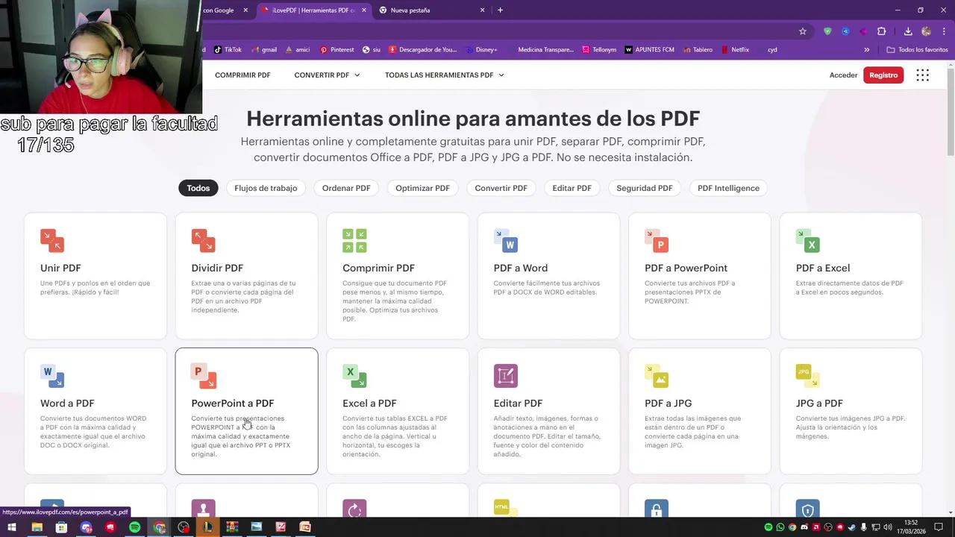Open Chrome downloads icon
Image resolution: width=955 pixels, height=537 pixels.
tap(908, 31)
